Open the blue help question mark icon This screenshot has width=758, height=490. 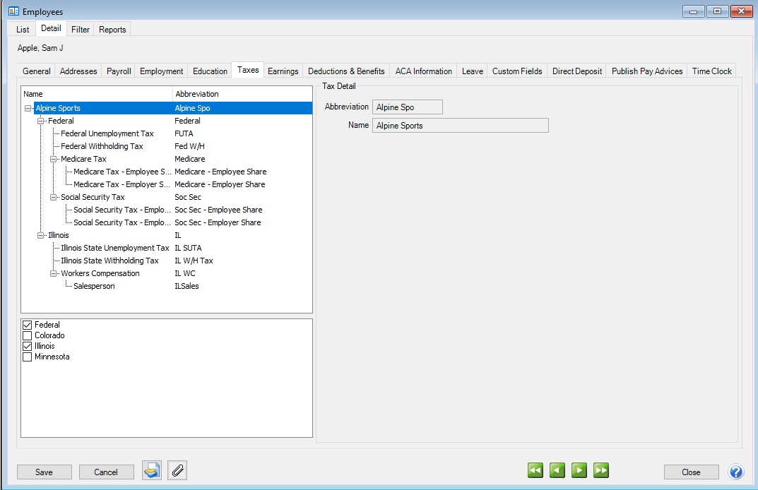pos(736,472)
